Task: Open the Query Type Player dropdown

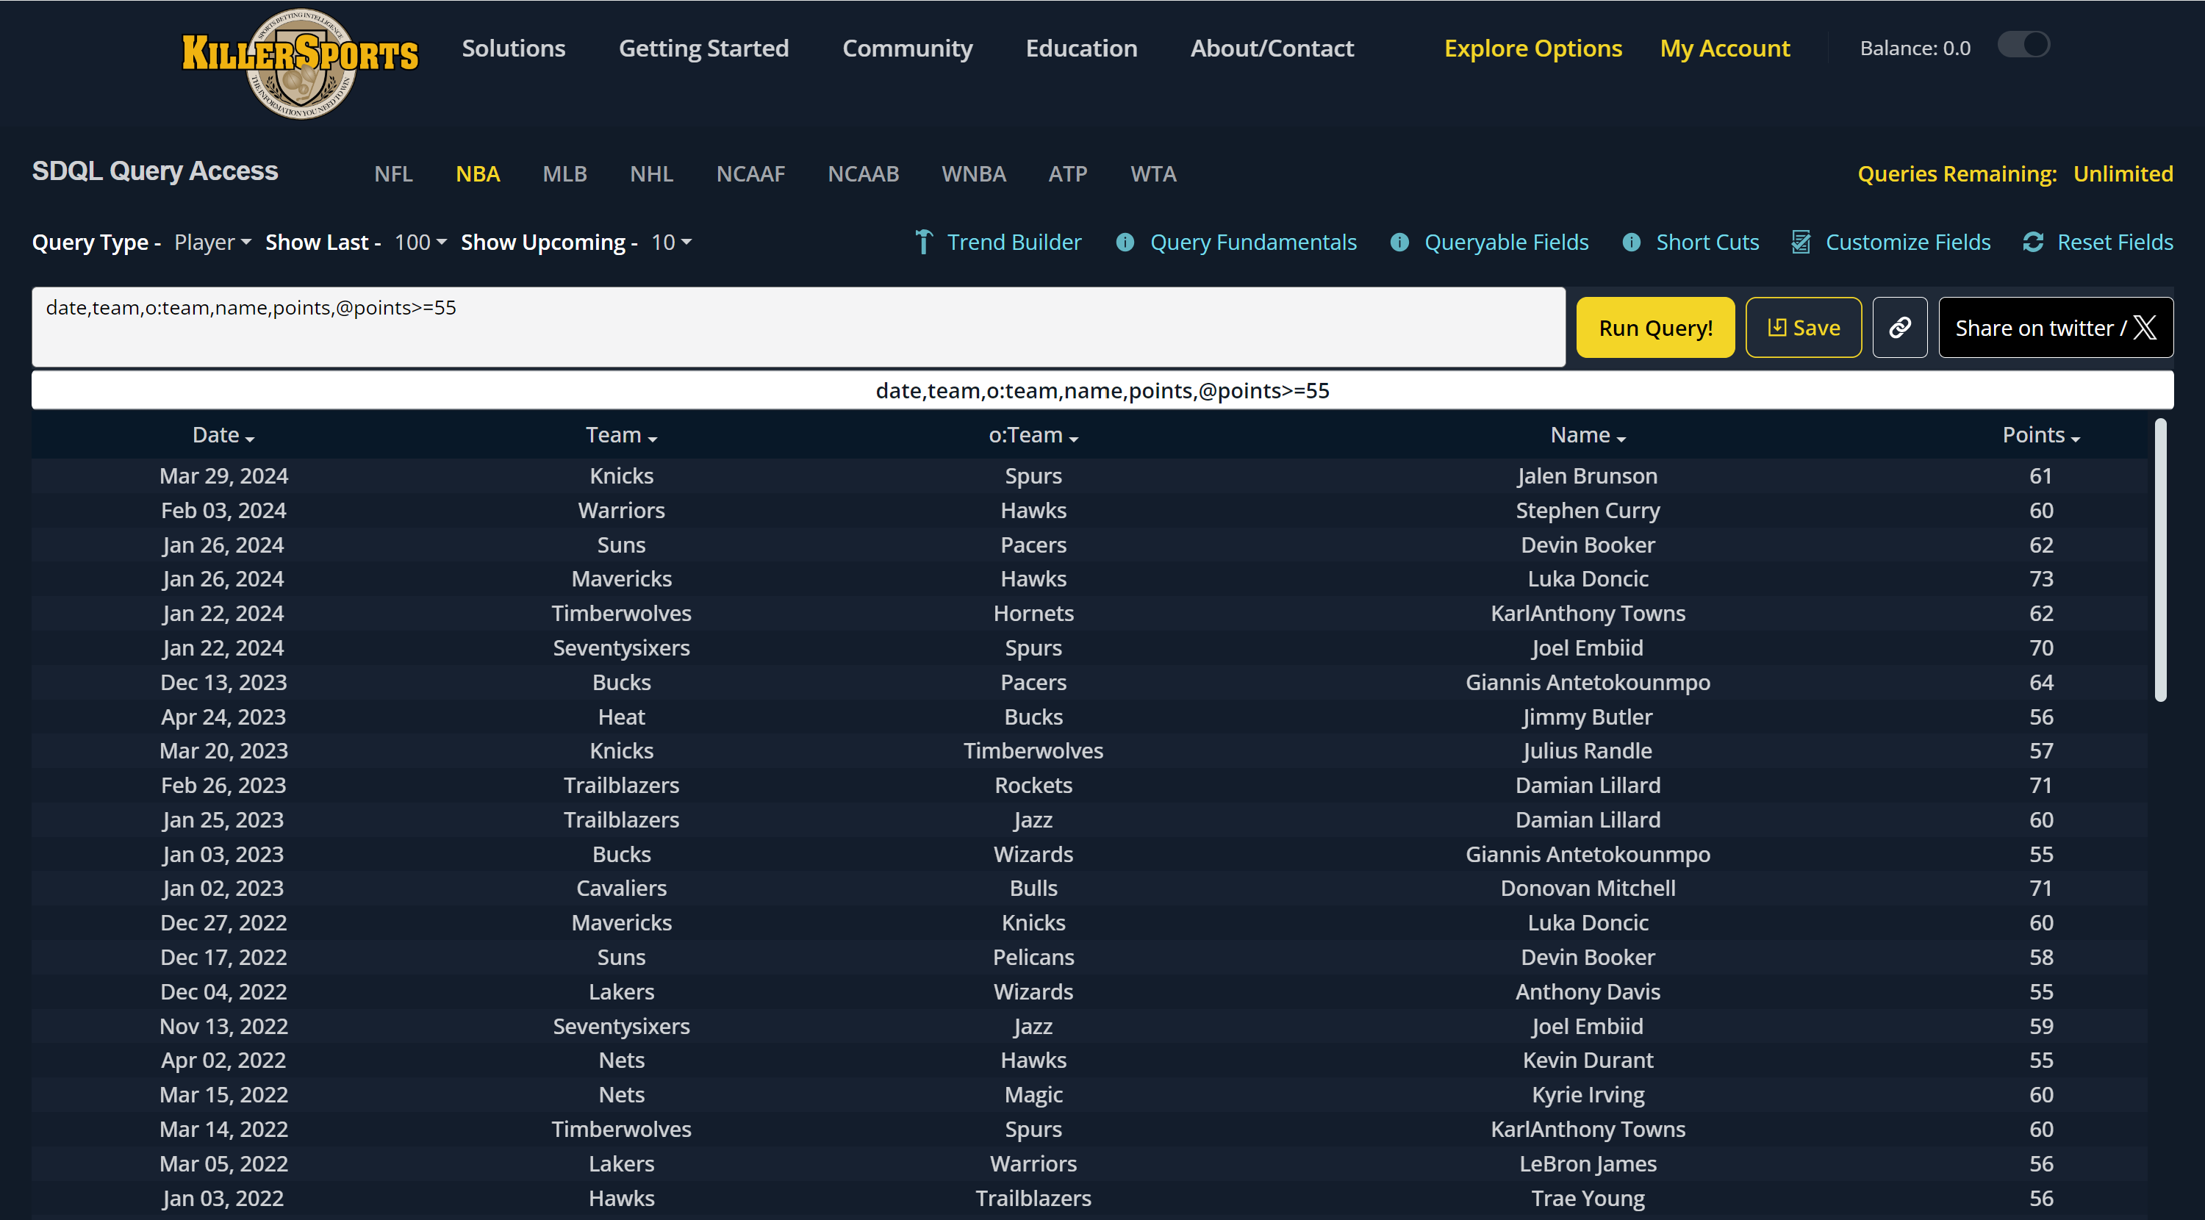Action: point(212,243)
